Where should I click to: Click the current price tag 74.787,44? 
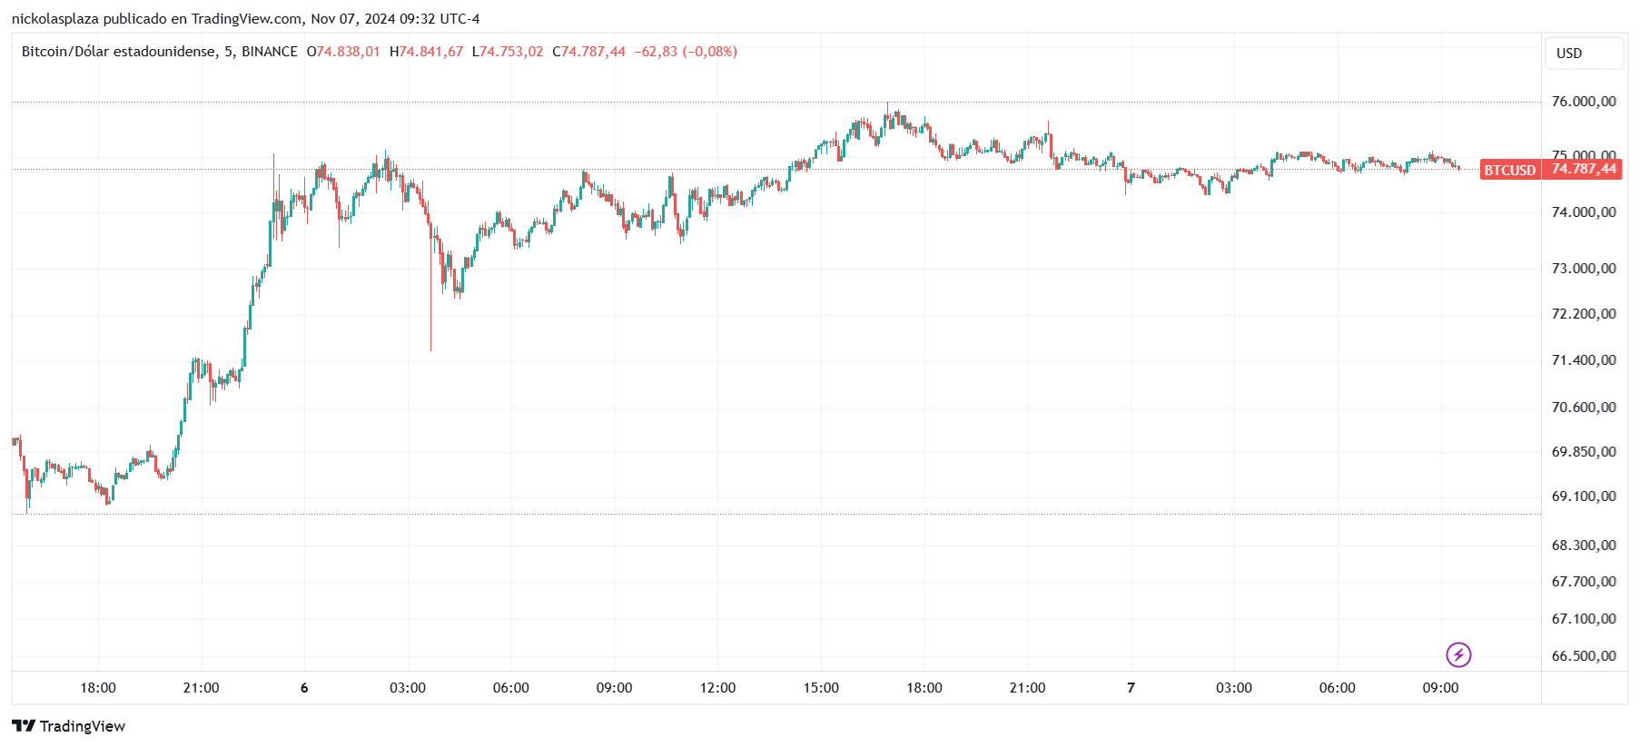[1583, 170]
